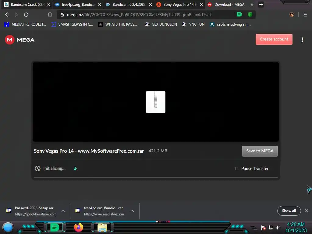Open the MEDIAFIRE ROULET... bookmark

(25, 24)
